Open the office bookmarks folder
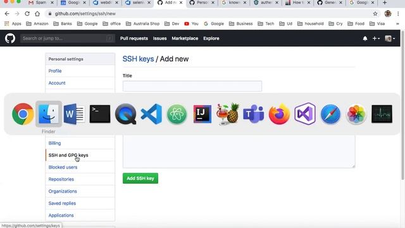 [x=111, y=23]
